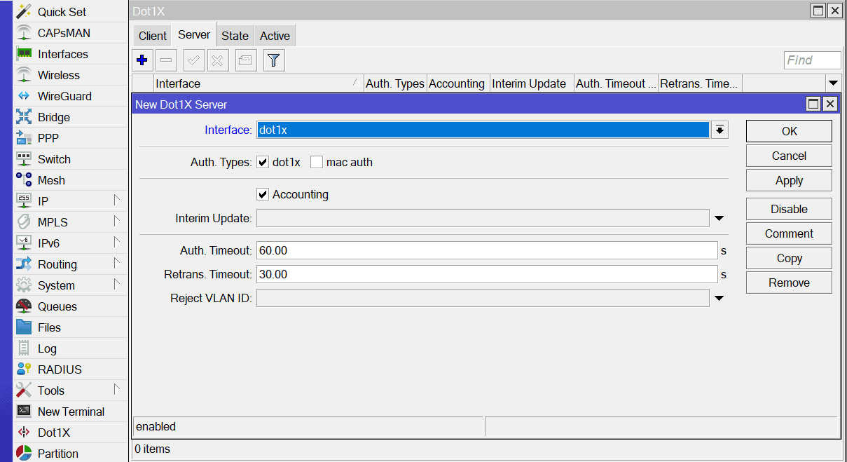Image resolution: width=847 pixels, height=462 pixels.
Task: Click the OK button
Action: tap(789, 131)
